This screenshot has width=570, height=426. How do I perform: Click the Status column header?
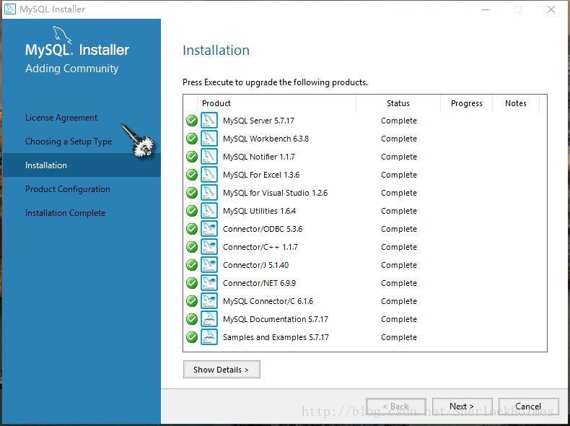coord(398,103)
